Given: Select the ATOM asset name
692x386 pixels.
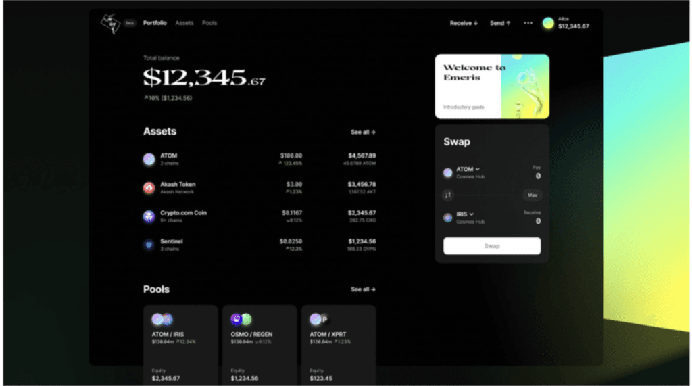Looking at the screenshot, I should pyautogui.click(x=168, y=155).
